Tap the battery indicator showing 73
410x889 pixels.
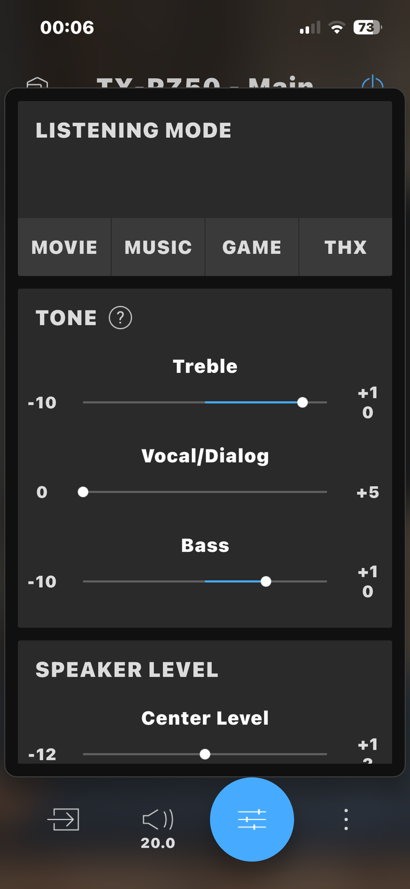point(367,28)
